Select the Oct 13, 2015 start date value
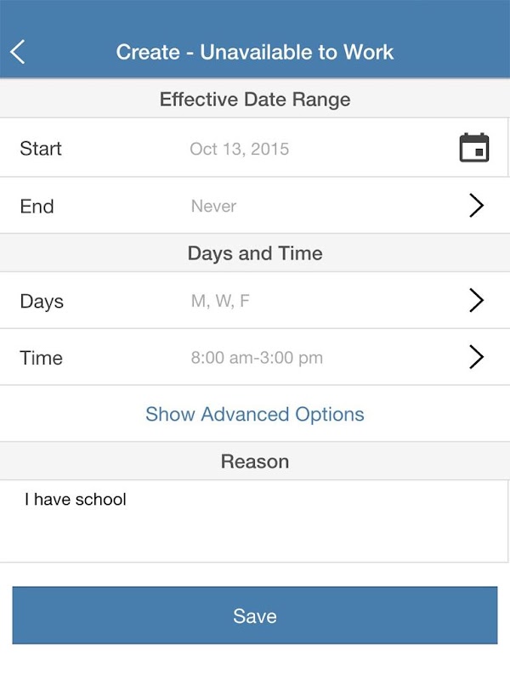Viewport: 510px width, 680px height. pyautogui.click(x=240, y=149)
